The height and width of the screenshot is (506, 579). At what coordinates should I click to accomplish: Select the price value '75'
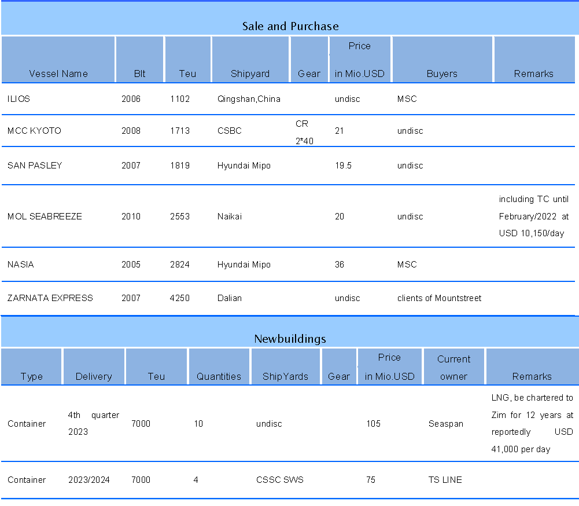pos(371,480)
